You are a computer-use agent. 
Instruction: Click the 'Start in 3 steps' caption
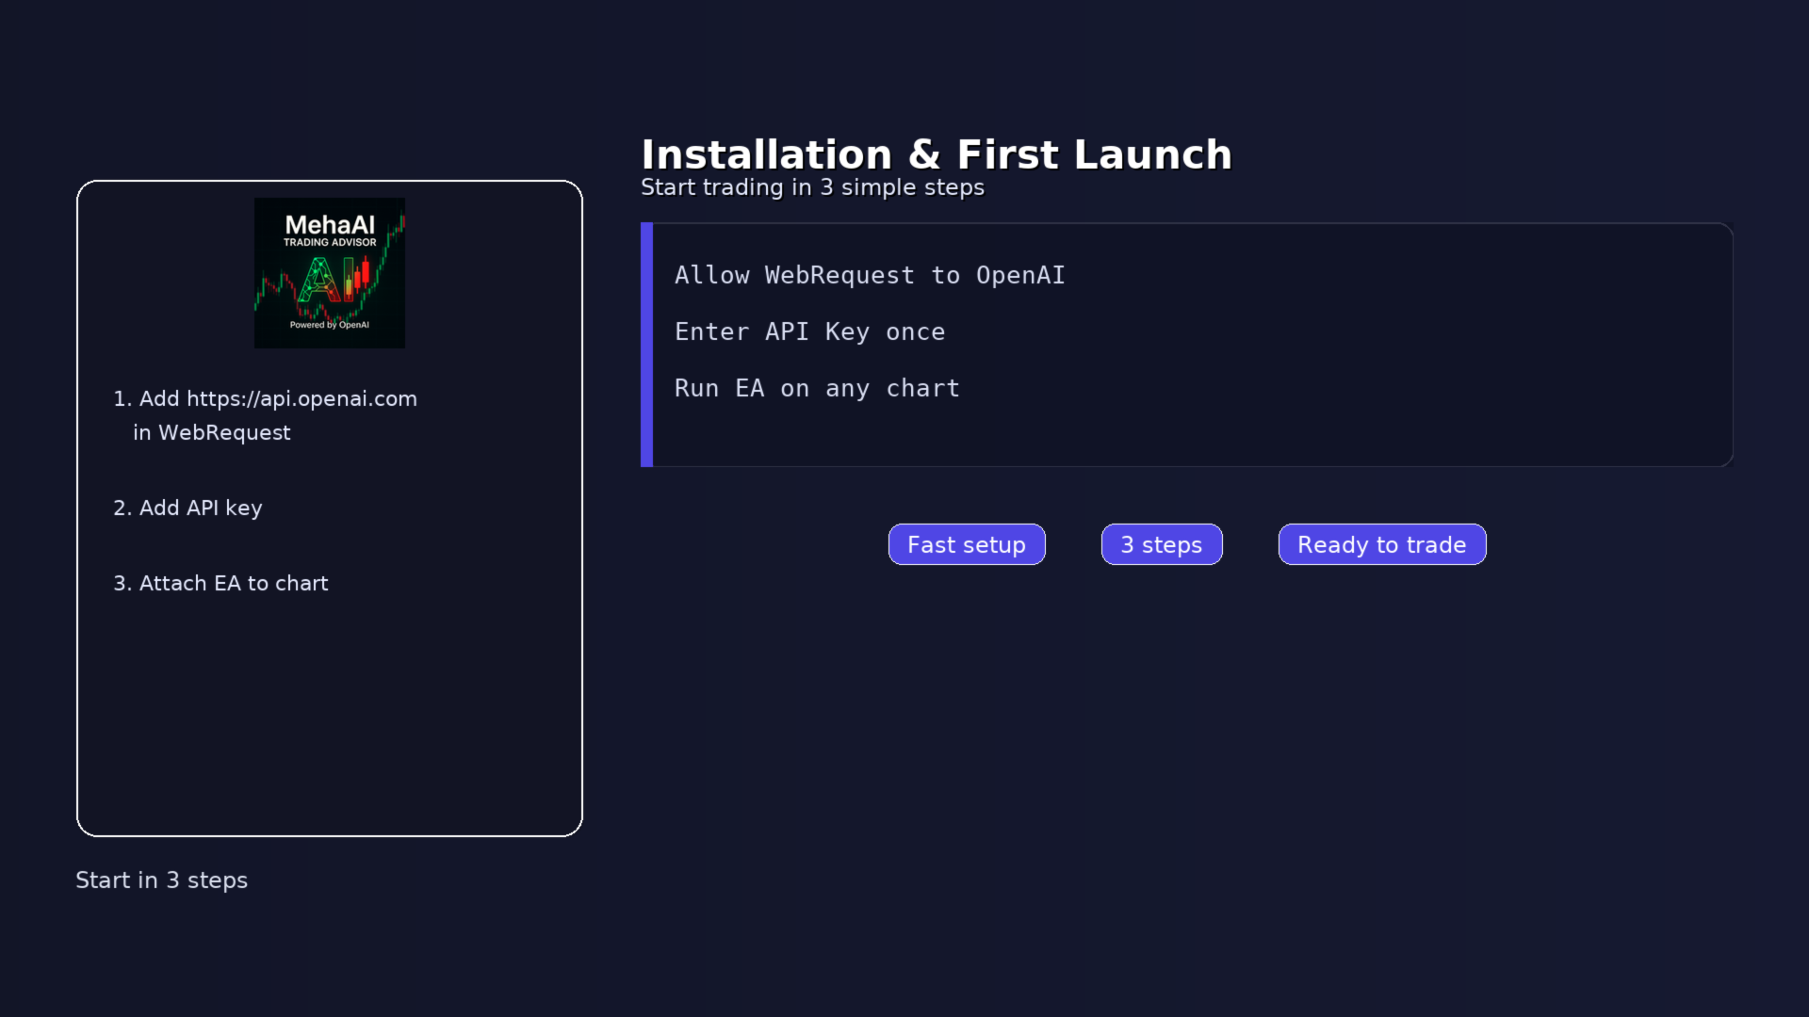pos(161,880)
